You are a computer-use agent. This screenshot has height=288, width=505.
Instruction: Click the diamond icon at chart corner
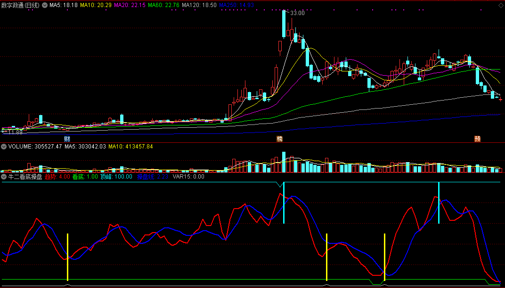[x=501, y=5]
